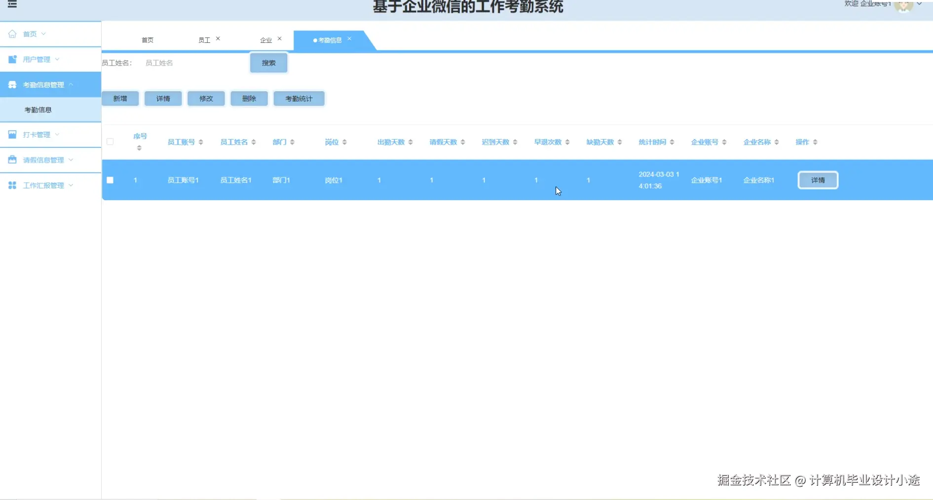The image size is (933, 500).
Task: Check the select-all checkbox in table header
Action: (110, 142)
